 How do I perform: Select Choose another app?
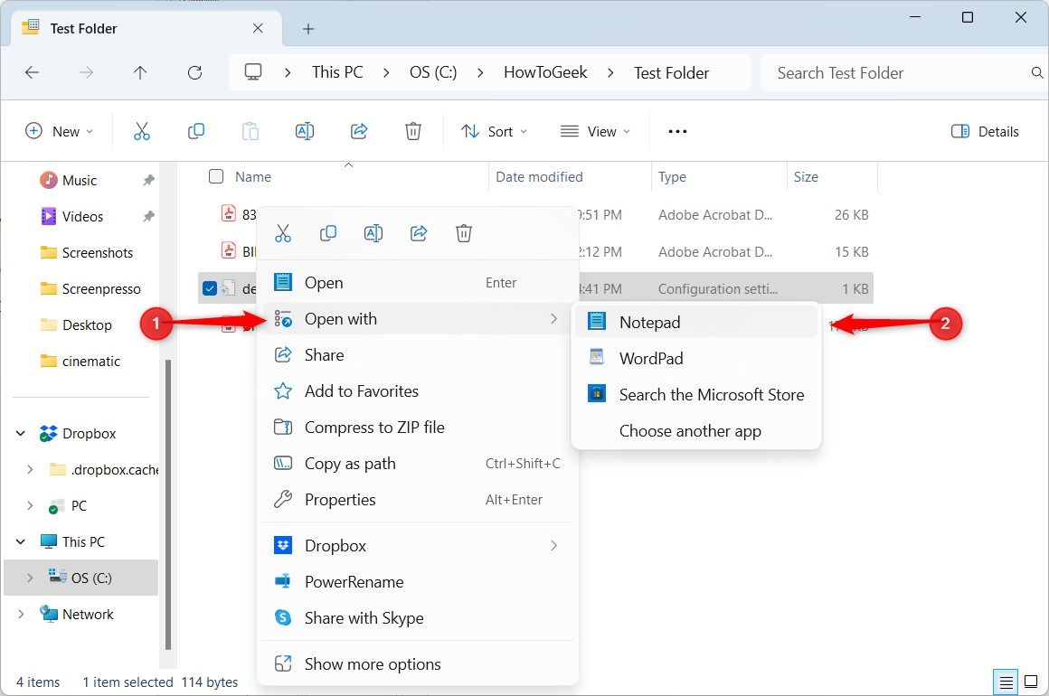pyautogui.click(x=695, y=431)
